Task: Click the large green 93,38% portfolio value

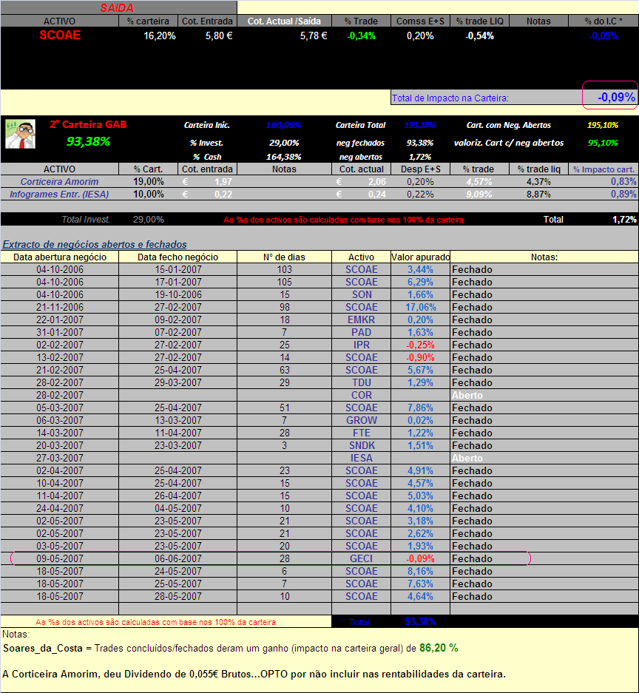Action: 88,141
